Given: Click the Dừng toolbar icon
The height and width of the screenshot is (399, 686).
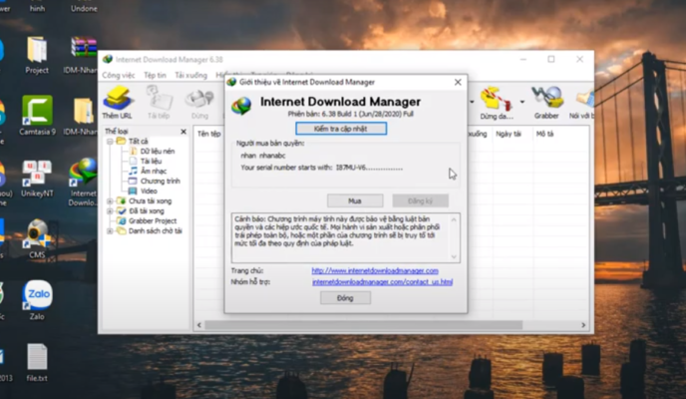Looking at the screenshot, I should tap(199, 103).
